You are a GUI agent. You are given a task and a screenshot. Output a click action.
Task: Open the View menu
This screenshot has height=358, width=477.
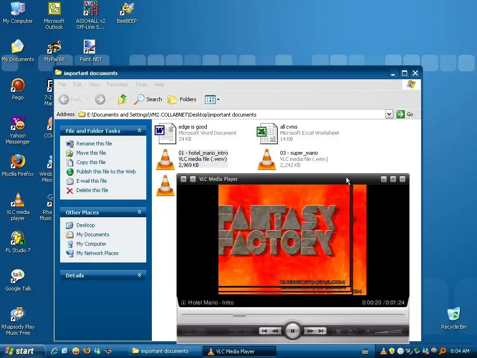(94, 84)
